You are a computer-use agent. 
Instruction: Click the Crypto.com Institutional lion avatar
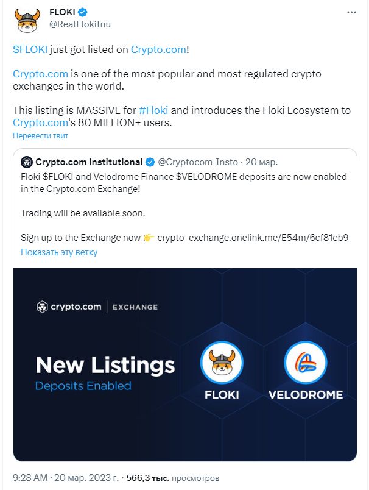[27, 162]
